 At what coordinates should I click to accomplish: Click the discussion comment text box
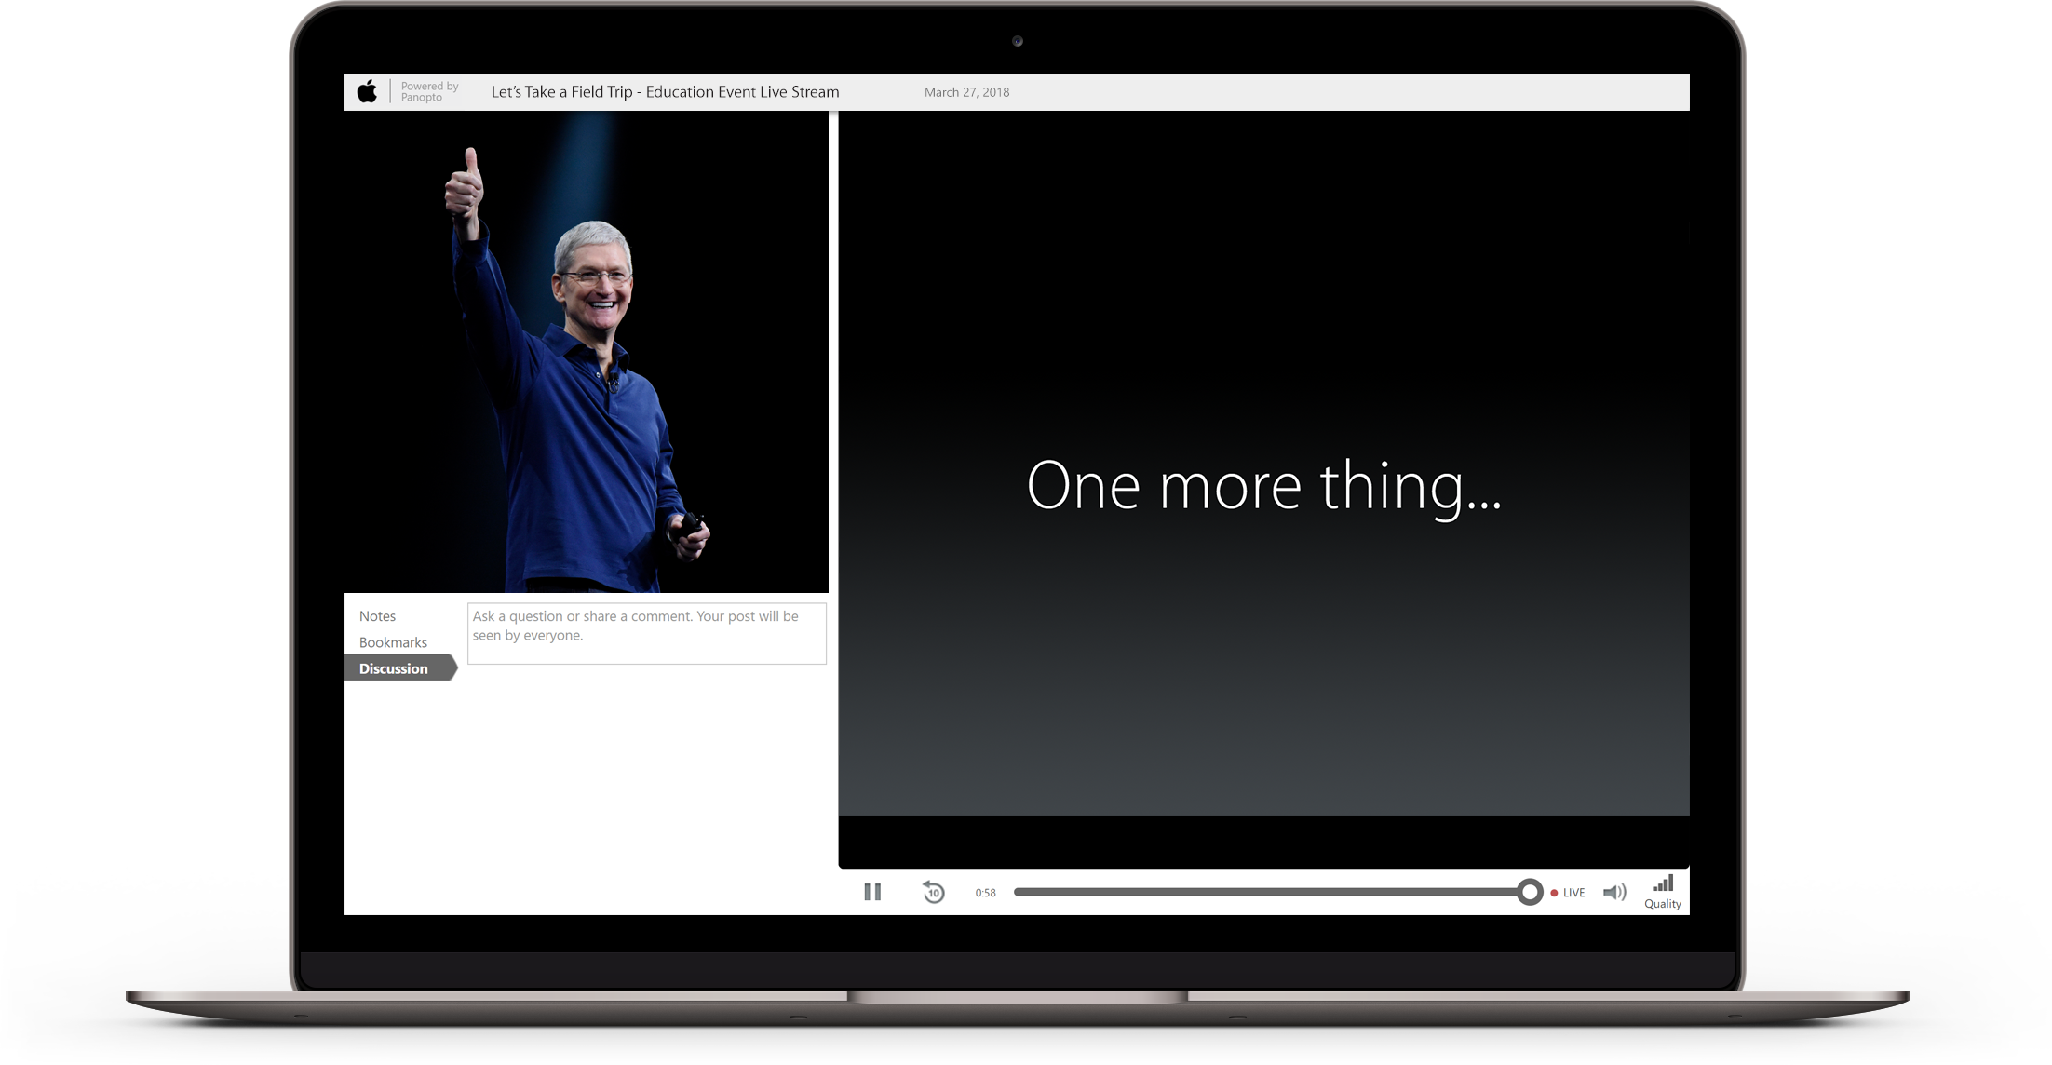tap(646, 634)
